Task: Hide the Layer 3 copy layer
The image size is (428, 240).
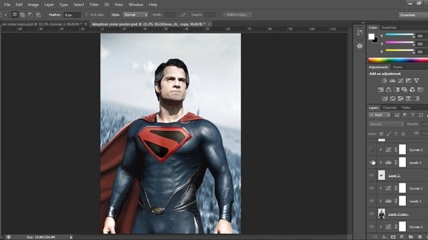Action: point(371,214)
